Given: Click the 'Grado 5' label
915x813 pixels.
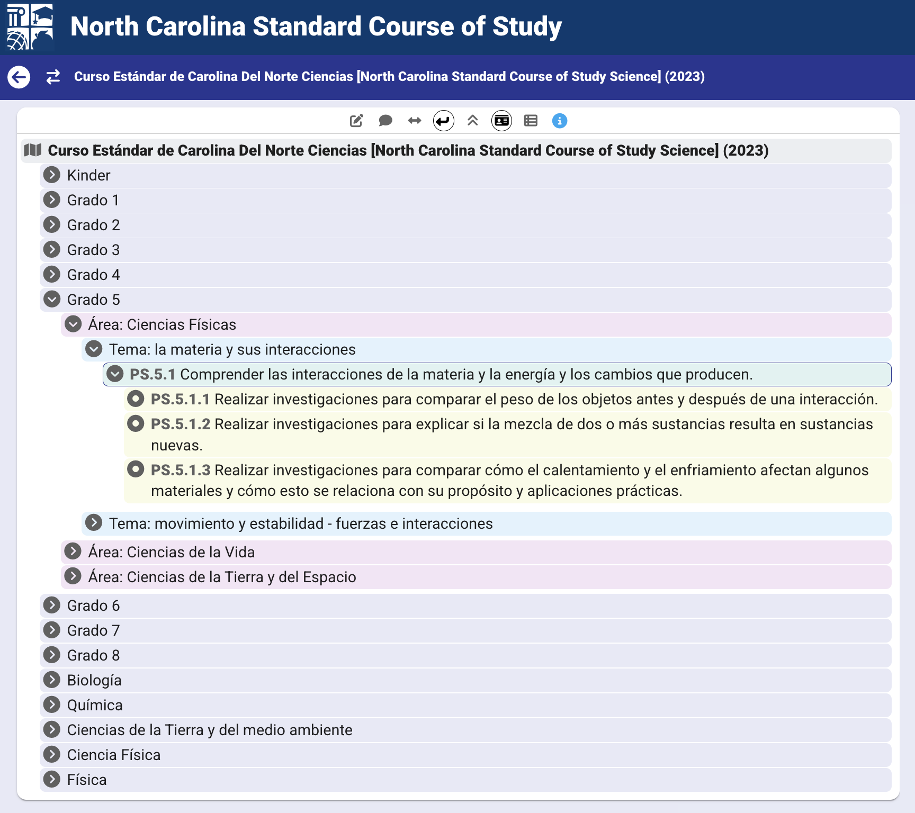Looking at the screenshot, I should (x=94, y=300).
